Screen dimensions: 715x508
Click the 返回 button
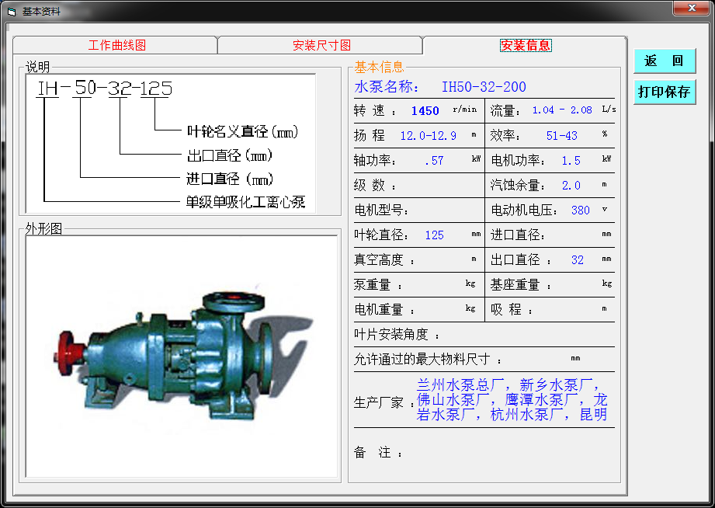click(665, 61)
